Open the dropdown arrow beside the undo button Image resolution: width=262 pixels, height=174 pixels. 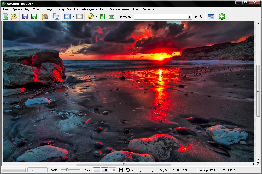coord(73,17)
